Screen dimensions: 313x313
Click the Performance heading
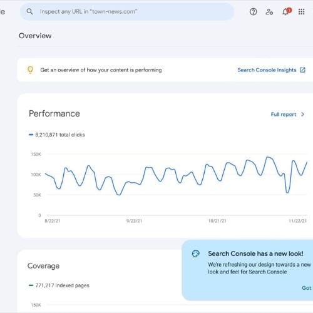click(54, 114)
